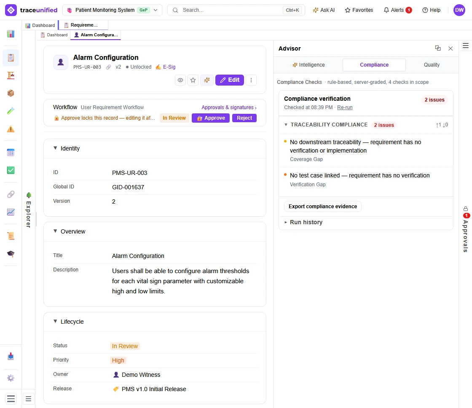Collapse the Lifecycle section

(x=55, y=321)
